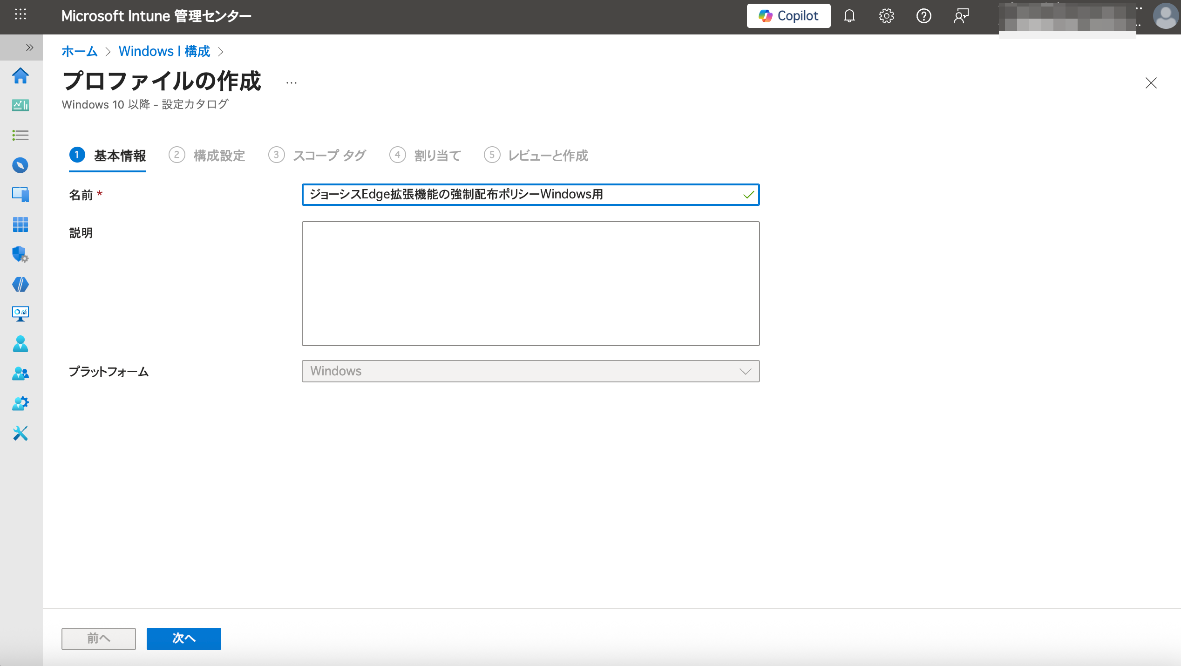This screenshot has width=1181, height=666.
Task: Open the settings gear in the header
Action: [x=886, y=16]
